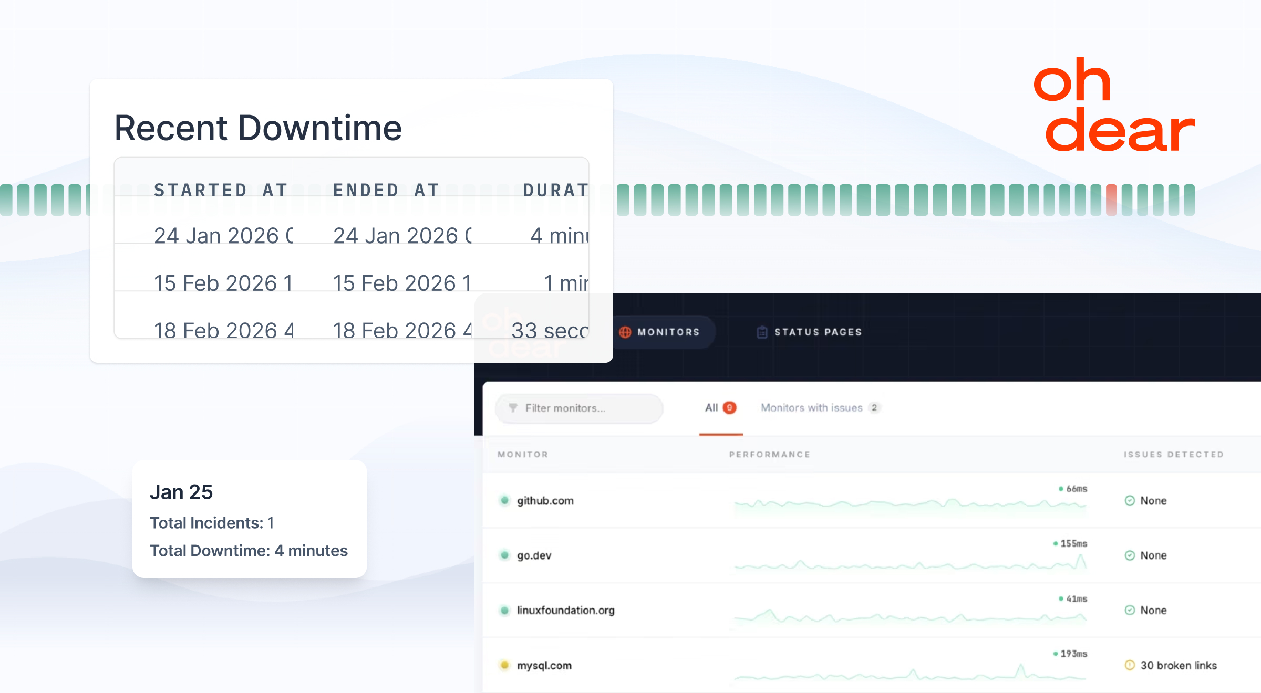Screen dimensions: 1261x693
Task: Click the 15 Feb 2026 started at cell
Action: (x=223, y=283)
